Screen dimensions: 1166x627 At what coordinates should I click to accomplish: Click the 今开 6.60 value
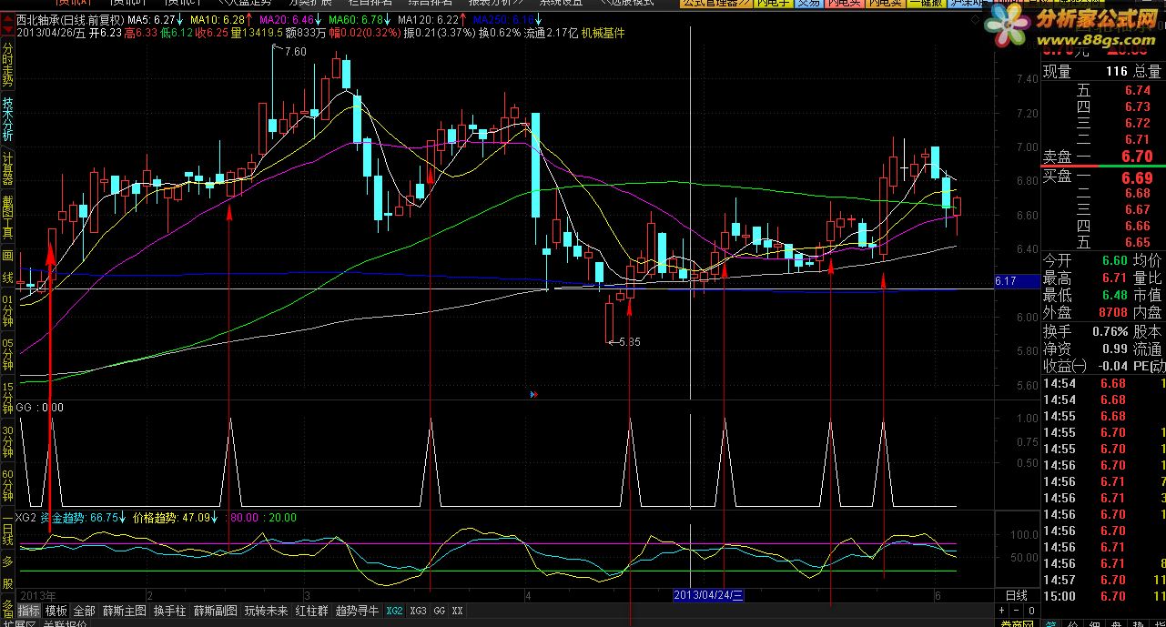(x=1114, y=261)
